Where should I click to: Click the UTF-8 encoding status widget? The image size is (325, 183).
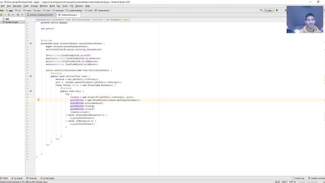tap(292, 182)
